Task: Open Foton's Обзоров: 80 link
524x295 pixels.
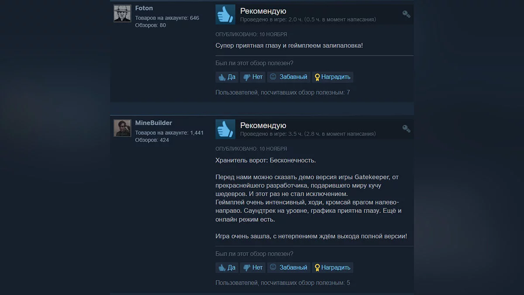Action: [x=151, y=25]
